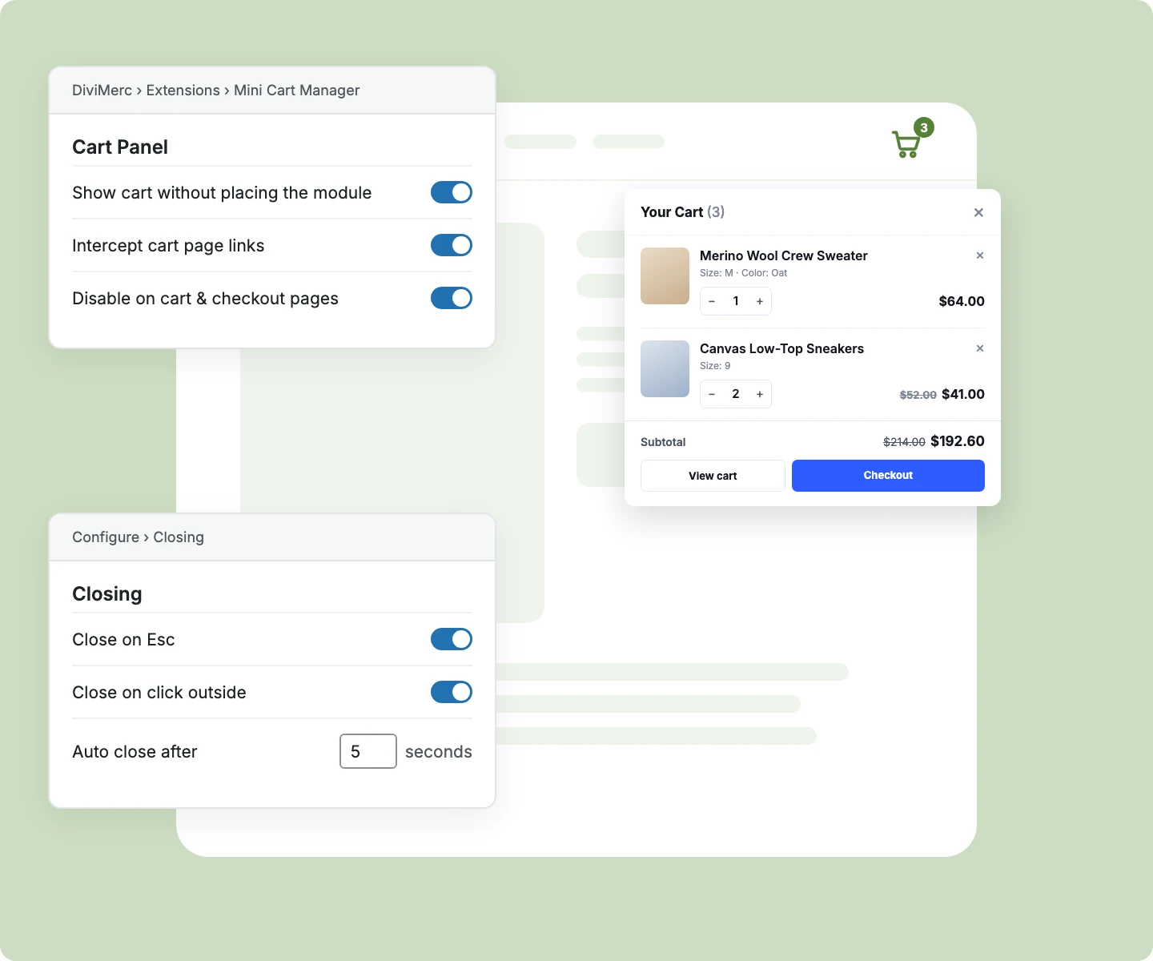This screenshot has width=1153, height=961.
Task: Click the Configure › Closing breadcrumb
Action: (138, 537)
